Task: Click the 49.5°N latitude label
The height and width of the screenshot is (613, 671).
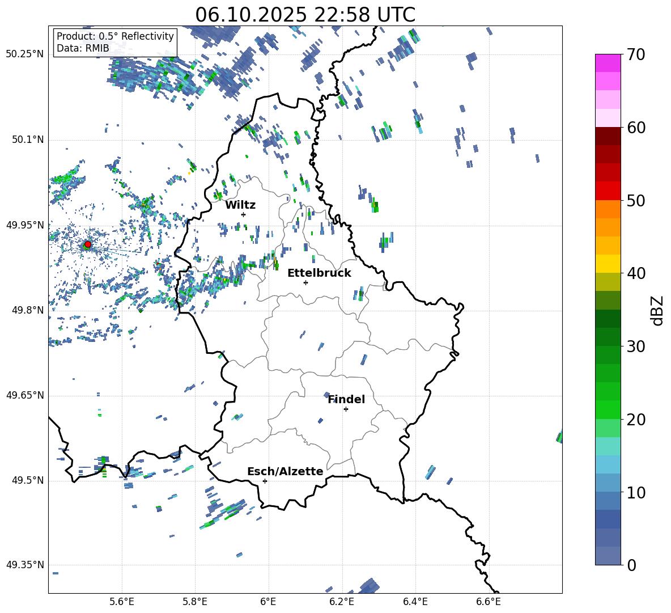Action: (x=27, y=480)
